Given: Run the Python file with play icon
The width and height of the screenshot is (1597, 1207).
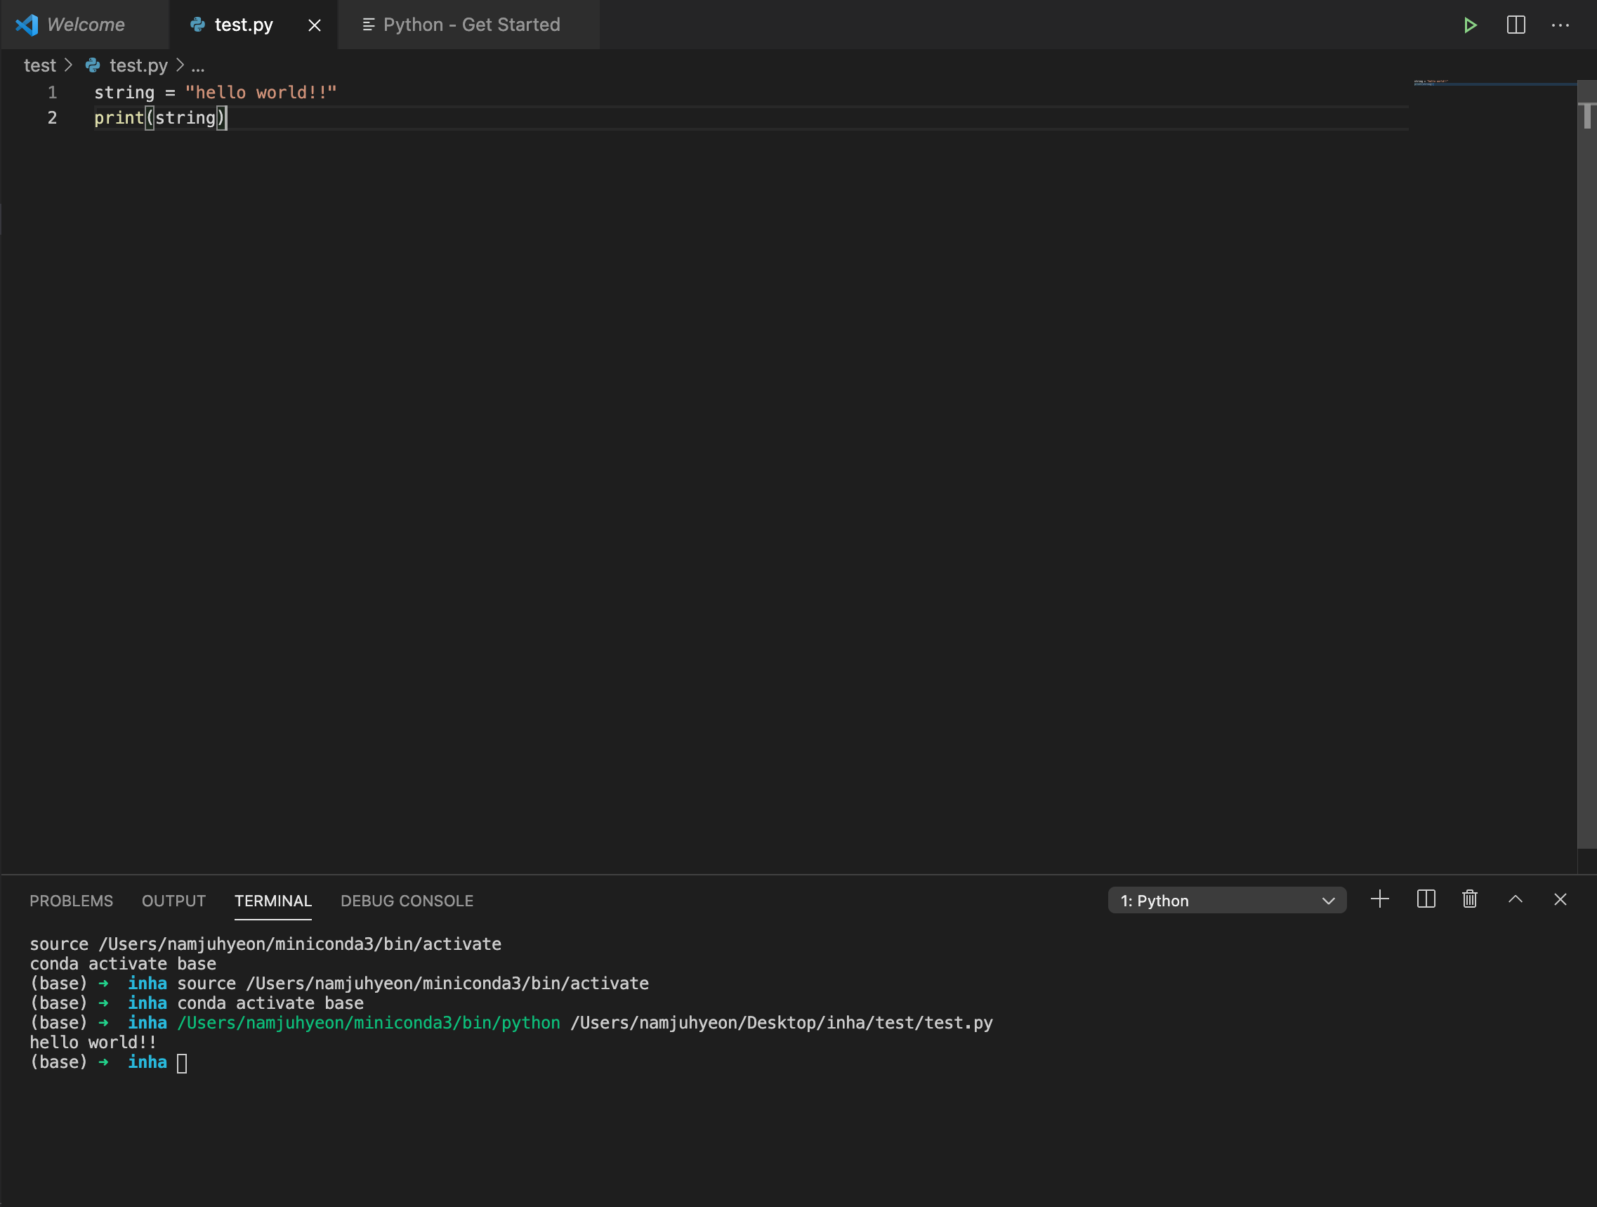Looking at the screenshot, I should point(1470,25).
